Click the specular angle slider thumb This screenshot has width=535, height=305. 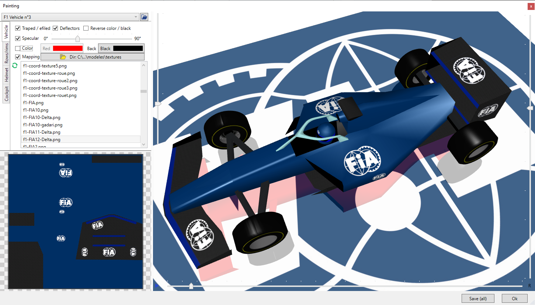77,39
